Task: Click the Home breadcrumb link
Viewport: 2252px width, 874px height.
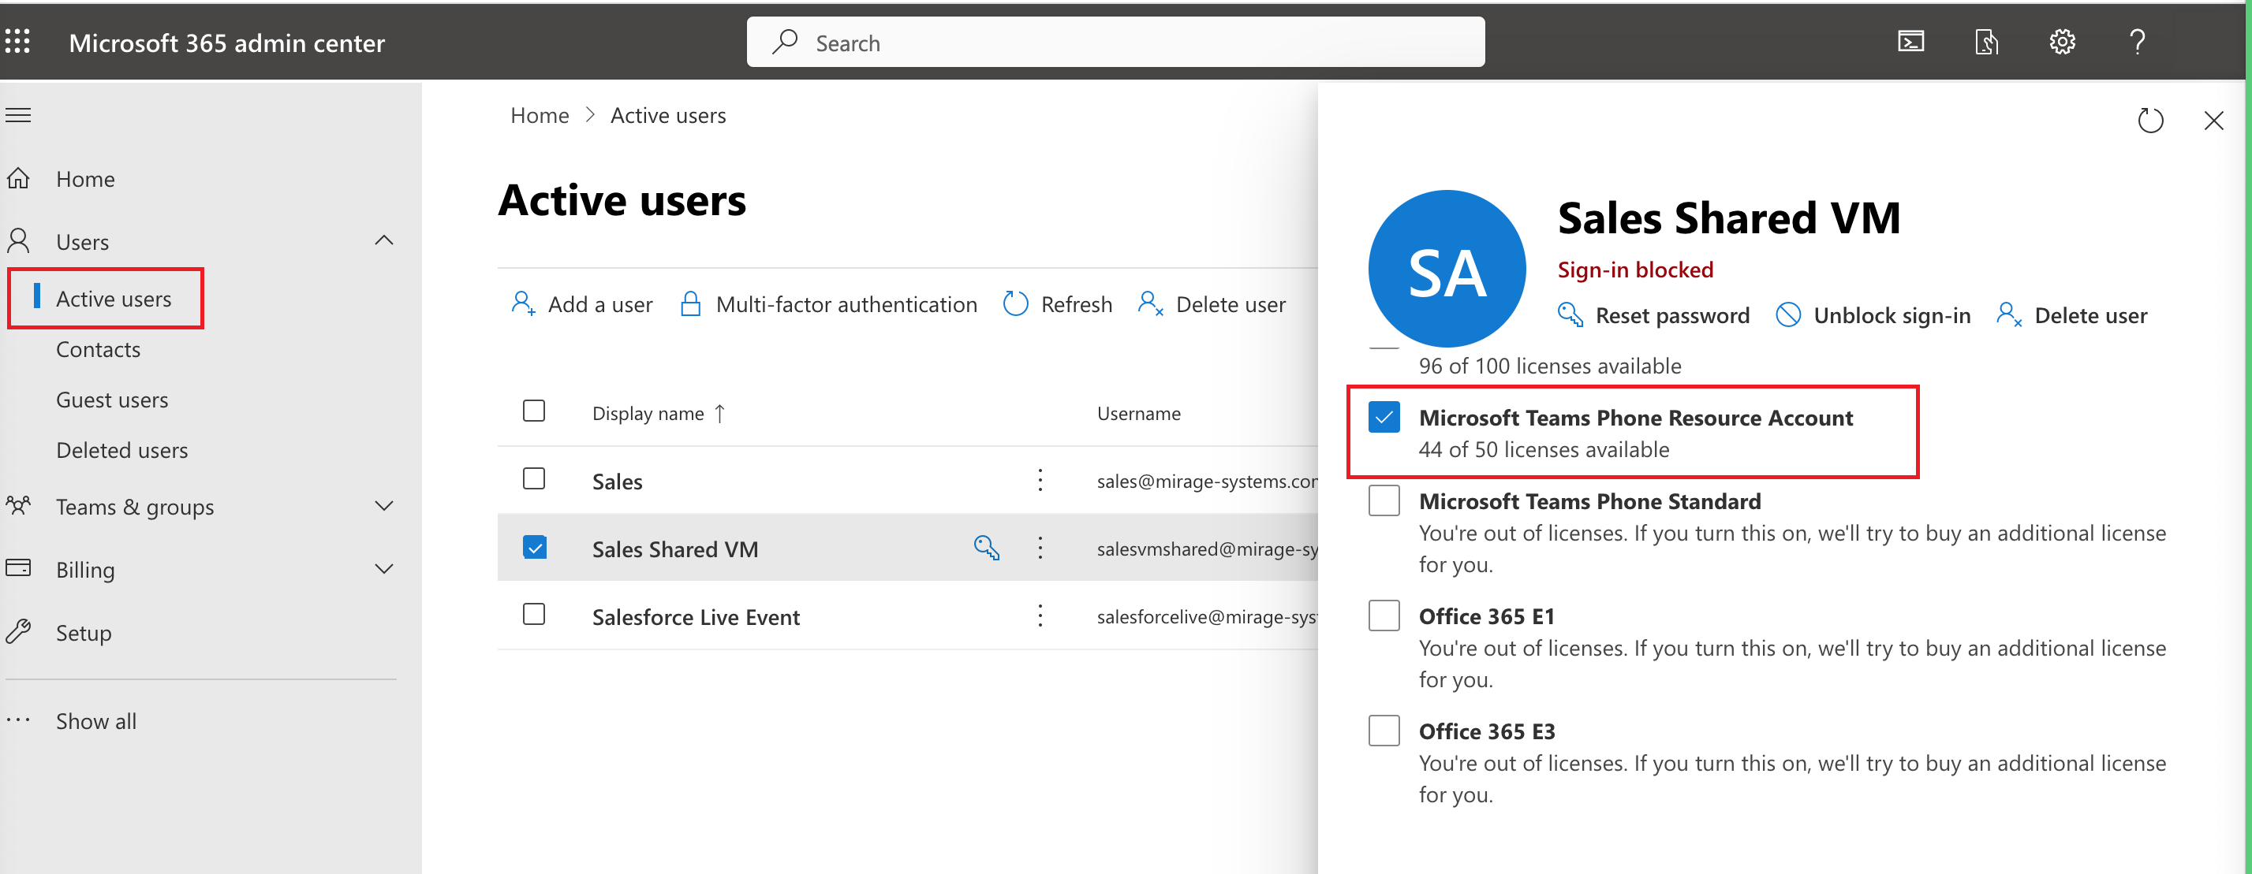Action: 540,115
